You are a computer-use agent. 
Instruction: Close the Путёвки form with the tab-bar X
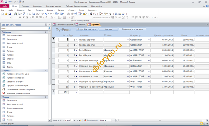tap(207, 25)
